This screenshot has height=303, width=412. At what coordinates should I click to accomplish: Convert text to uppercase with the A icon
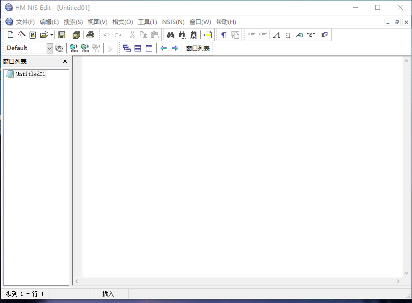276,34
